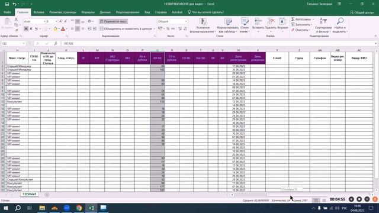Switch to Normal view in status bar

coord(316,201)
